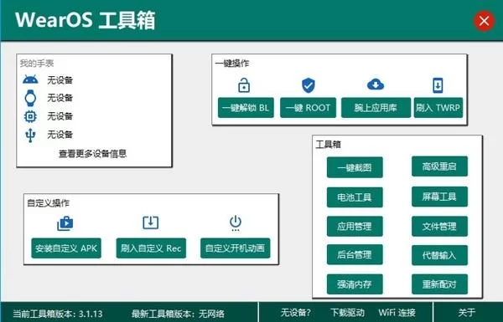The image size is (503, 322).
Task: Open 屏幕工具
Action: pyautogui.click(x=439, y=197)
